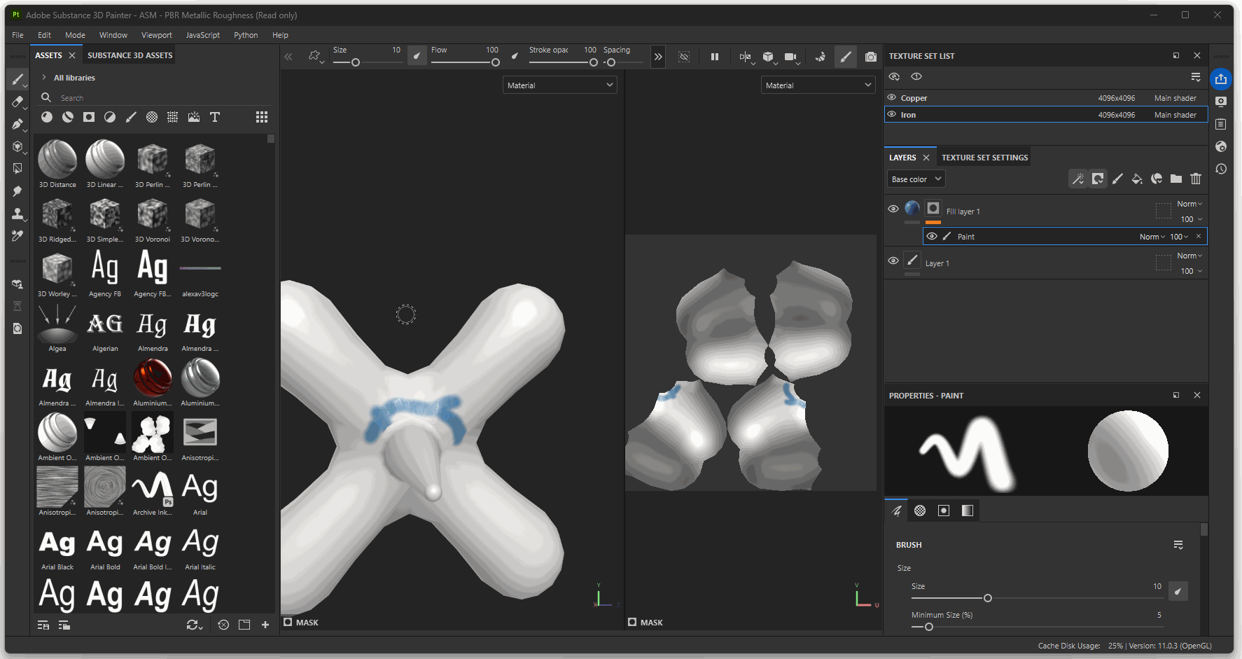The height and width of the screenshot is (659, 1242).
Task: Click the Flow slider in toolbar
Action: pyautogui.click(x=463, y=62)
